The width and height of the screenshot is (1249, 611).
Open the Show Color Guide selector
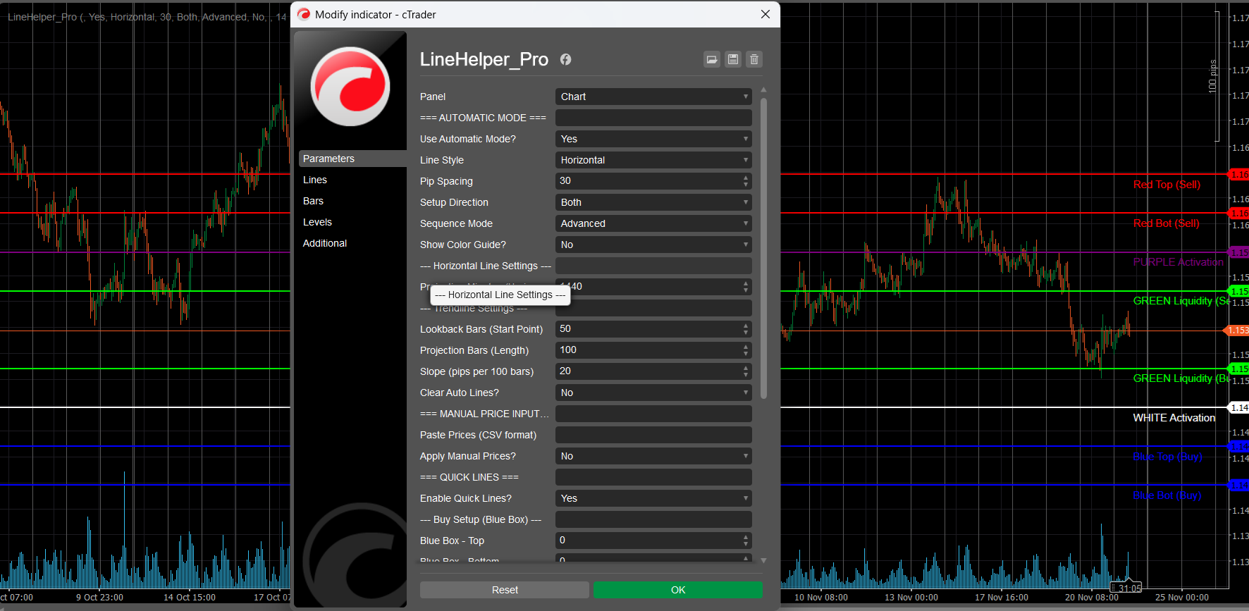653,245
